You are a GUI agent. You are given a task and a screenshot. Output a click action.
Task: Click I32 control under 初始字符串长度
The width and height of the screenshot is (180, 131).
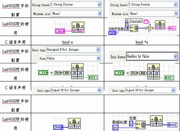(112, 33)
